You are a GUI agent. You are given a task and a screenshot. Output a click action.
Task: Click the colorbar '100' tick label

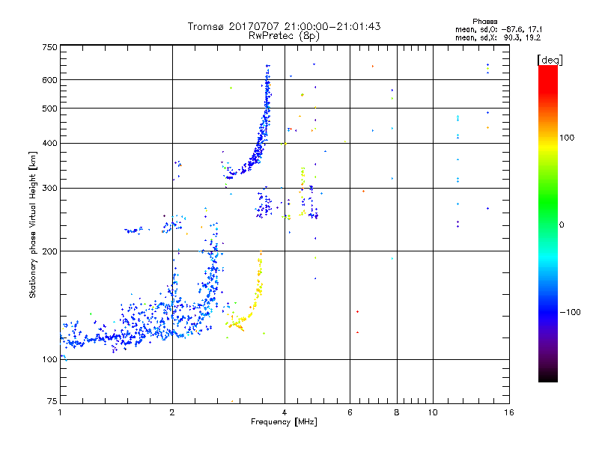pos(567,138)
